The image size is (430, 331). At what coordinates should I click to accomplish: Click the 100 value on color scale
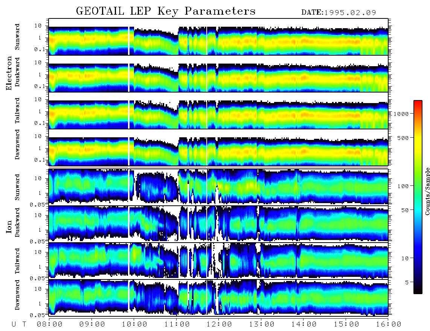pos(403,186)
